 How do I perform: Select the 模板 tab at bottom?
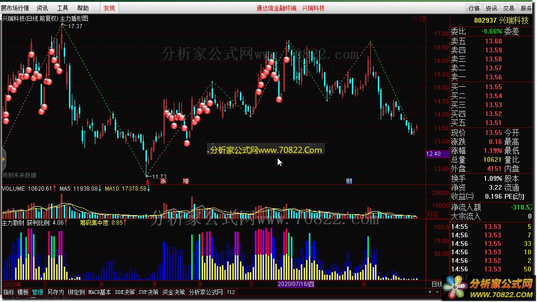click(23, 292)
